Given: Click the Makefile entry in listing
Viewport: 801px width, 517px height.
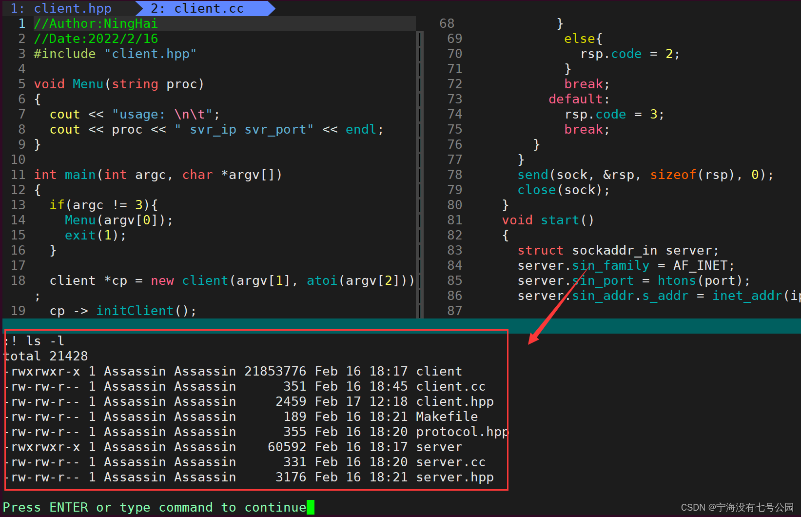Looking at the screenshot, I should click(447, 417).
